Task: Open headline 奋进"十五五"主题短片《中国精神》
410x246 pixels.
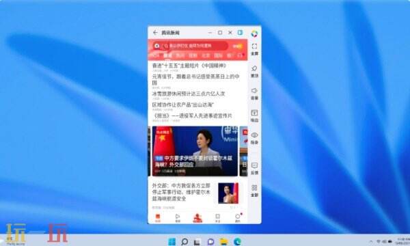Action: pos(189,66)
